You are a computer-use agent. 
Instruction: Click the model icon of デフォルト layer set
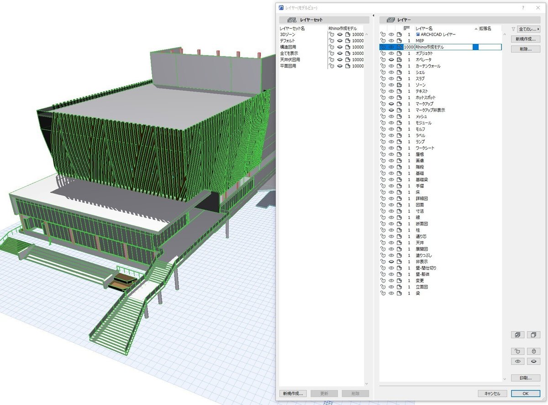pyautogui.click(x=348, y=41)
